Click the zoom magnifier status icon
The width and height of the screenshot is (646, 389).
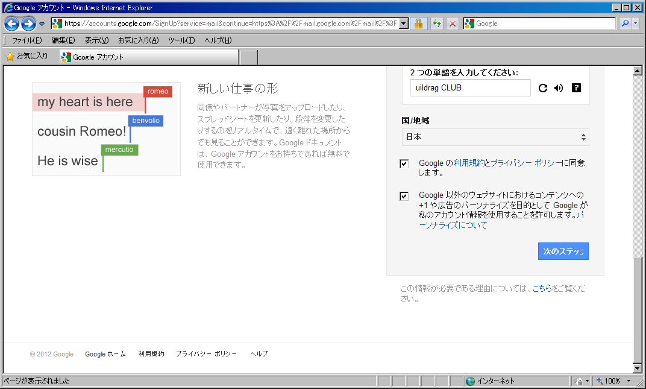coord(600,381)
